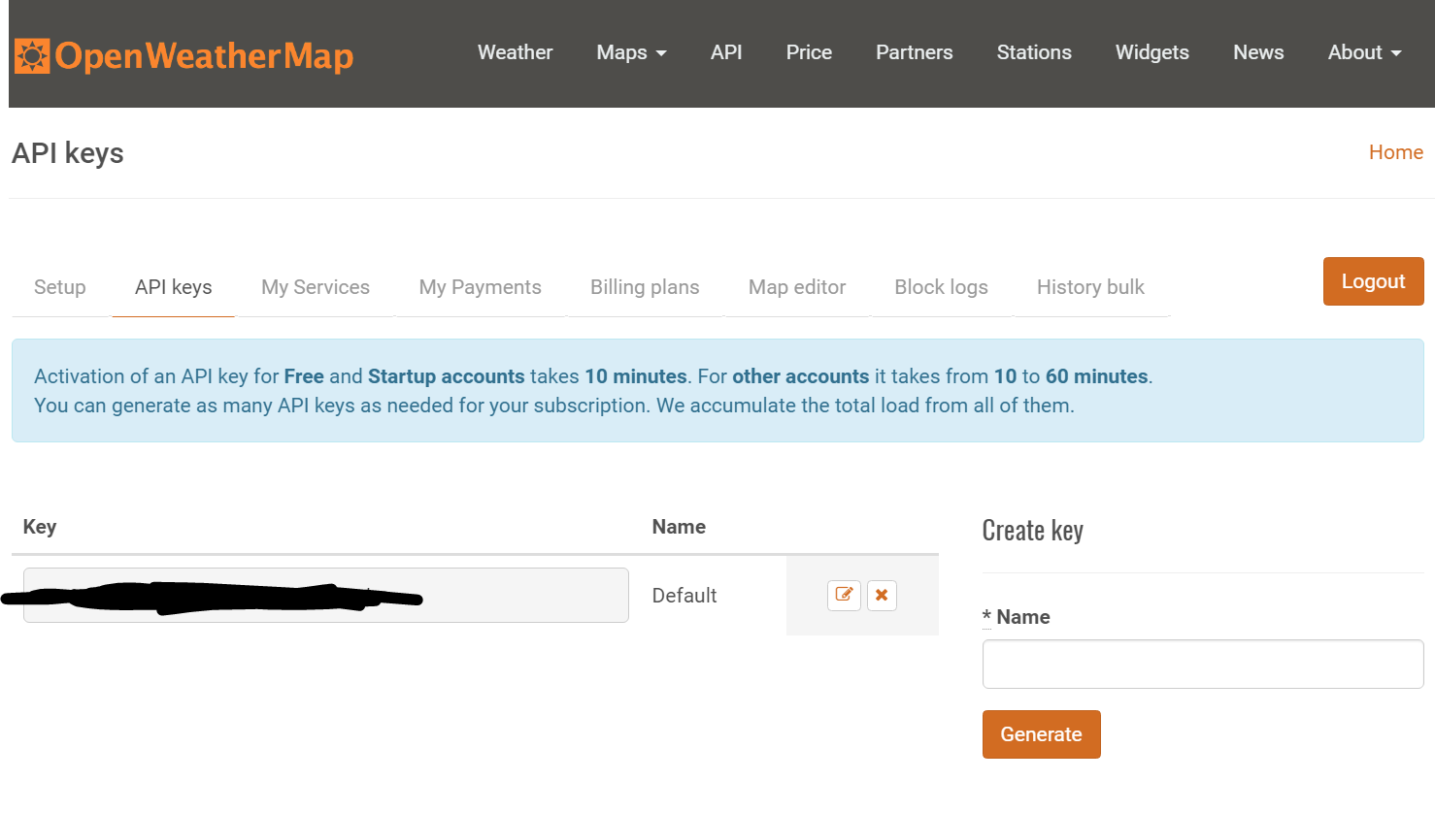Viewport: 1435px width, 813px height.
Task: Expand the Maps dropdown menu
Action: tap(631, 52)
